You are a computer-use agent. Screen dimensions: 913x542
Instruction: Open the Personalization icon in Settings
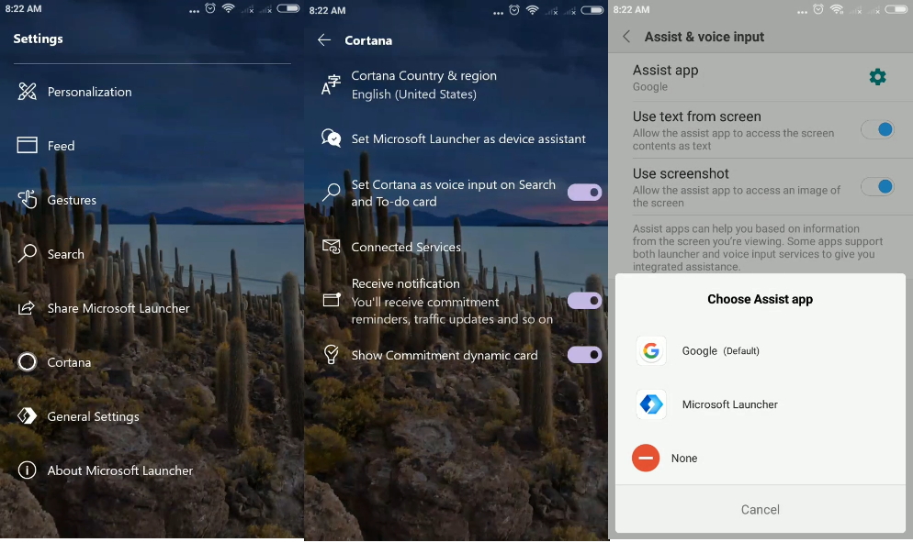pyautogui.click(x=27, y=92)
